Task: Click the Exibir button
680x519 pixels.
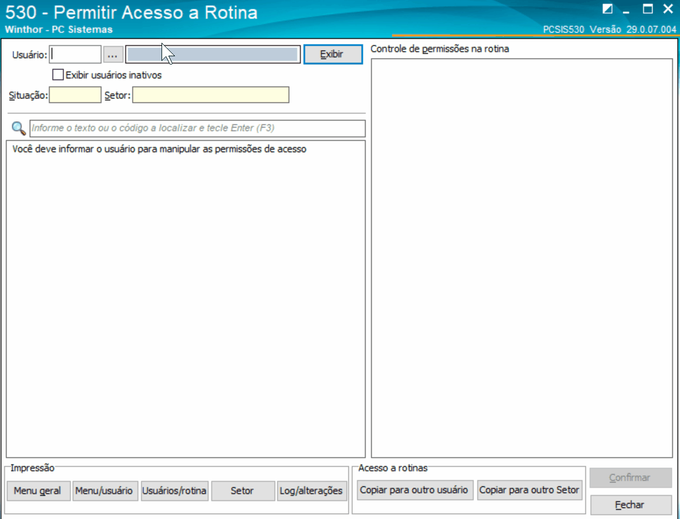Action: coord(332,54)
